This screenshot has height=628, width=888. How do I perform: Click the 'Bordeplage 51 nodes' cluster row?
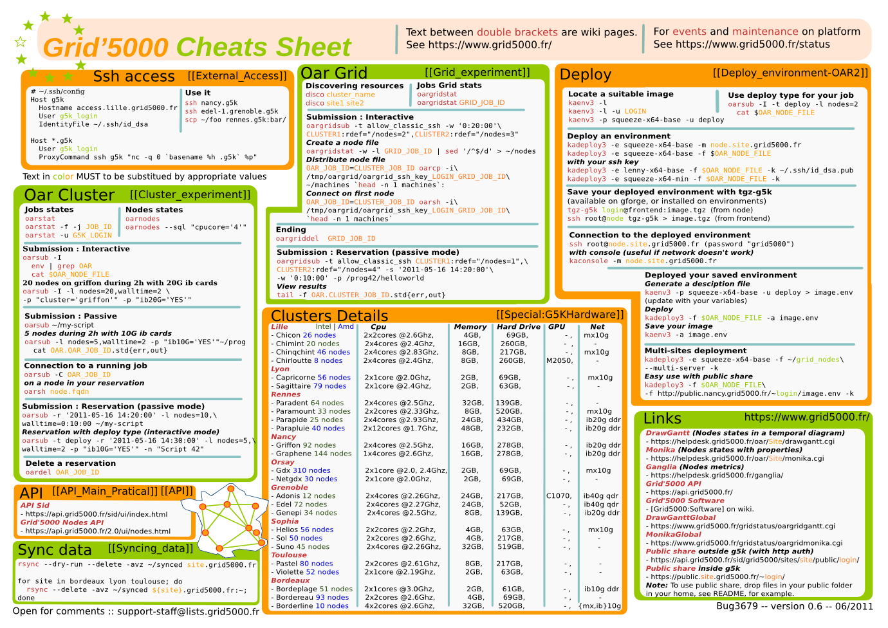point(445,589)
